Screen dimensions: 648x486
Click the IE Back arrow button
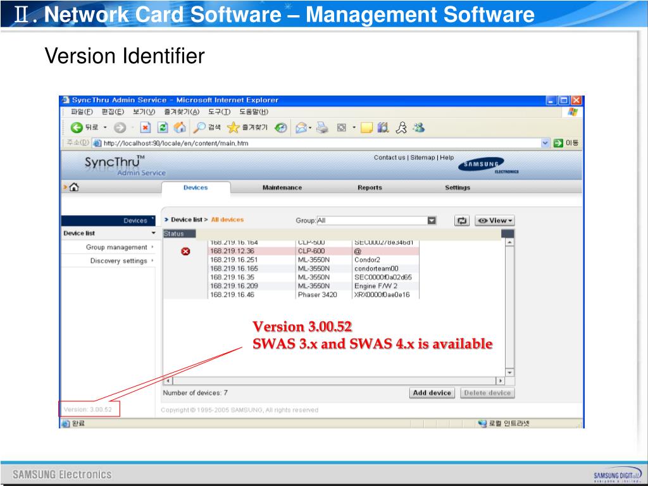click(77, 128)
